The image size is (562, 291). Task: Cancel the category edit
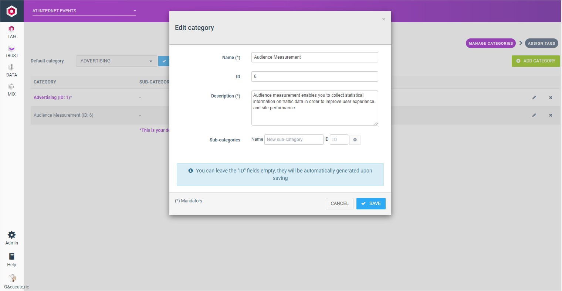[x=339, y=203]
